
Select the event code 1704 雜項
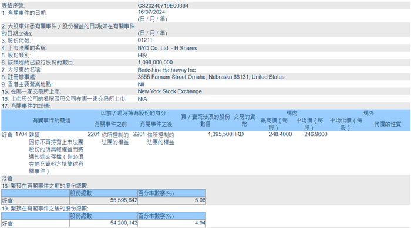28,134
